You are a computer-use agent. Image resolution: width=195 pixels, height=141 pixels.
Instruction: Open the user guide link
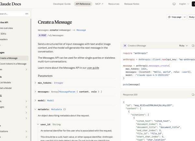click(x=93, y=68)
